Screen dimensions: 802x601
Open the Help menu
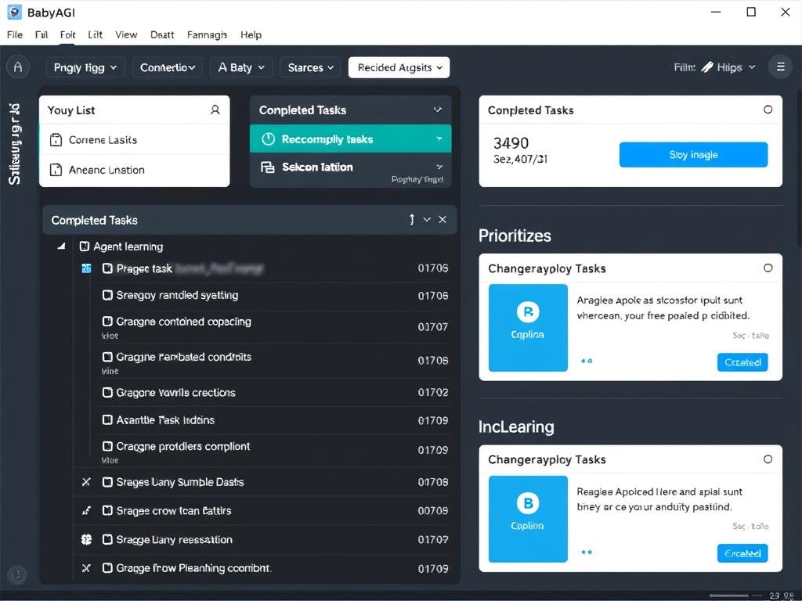click(x=251, y=34)
